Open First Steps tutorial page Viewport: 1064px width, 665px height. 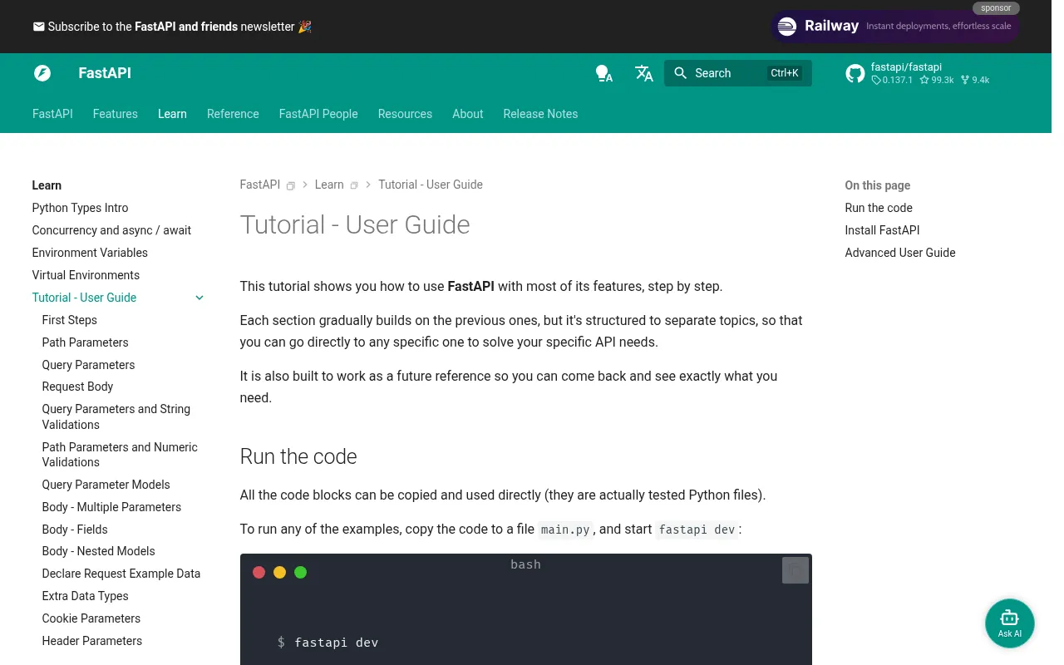70,320
